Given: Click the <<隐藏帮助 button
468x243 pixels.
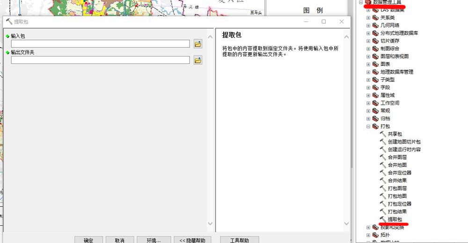Looking at the screenshot, I should [x=192, y=240].
